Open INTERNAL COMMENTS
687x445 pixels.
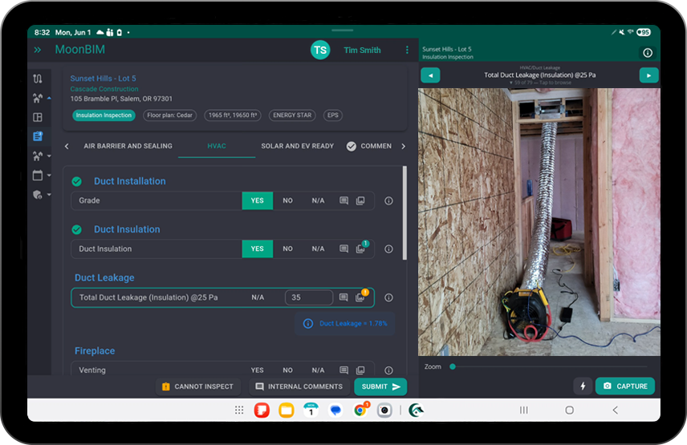coord(299,386)
